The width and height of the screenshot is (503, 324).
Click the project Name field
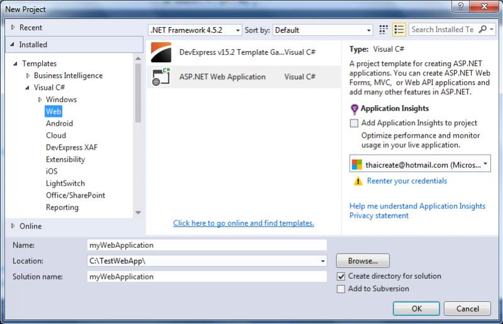(x=207, y=245)
